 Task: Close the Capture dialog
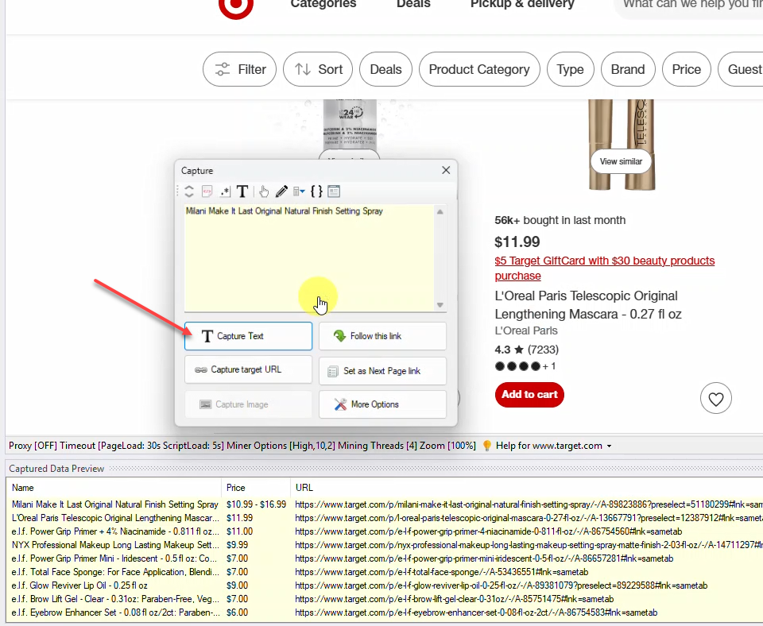pyautogui.click(x=446, y=170)
